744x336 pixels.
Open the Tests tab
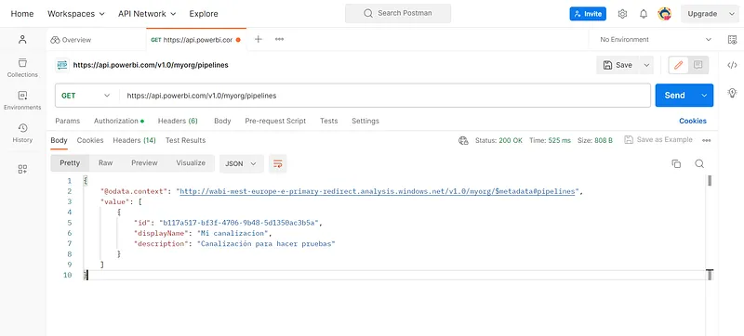(329, 122)
